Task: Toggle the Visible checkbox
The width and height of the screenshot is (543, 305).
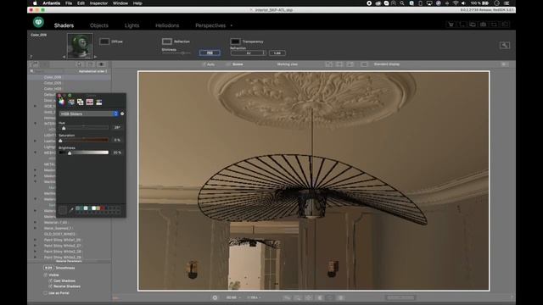Action: [x=45, y=274]
